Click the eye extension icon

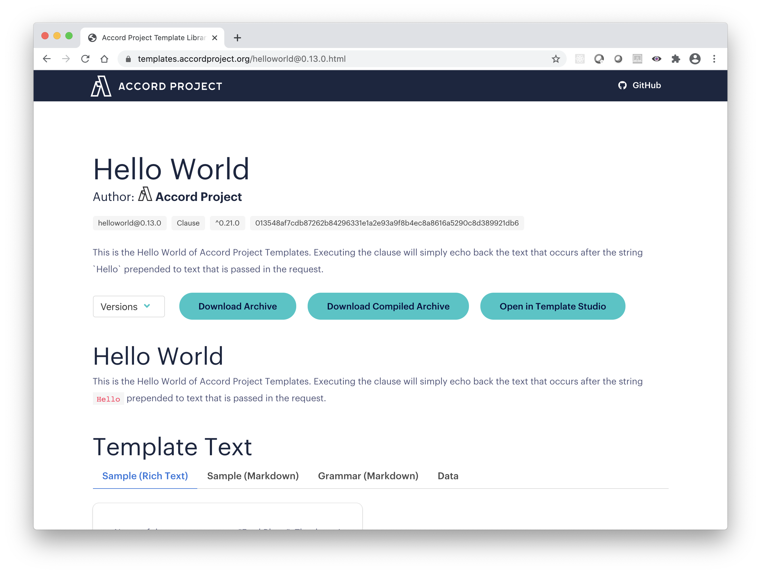click(x=656, y=59)
